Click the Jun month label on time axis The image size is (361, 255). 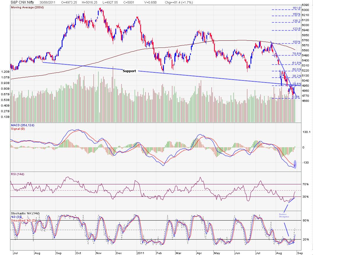[237, 253]
